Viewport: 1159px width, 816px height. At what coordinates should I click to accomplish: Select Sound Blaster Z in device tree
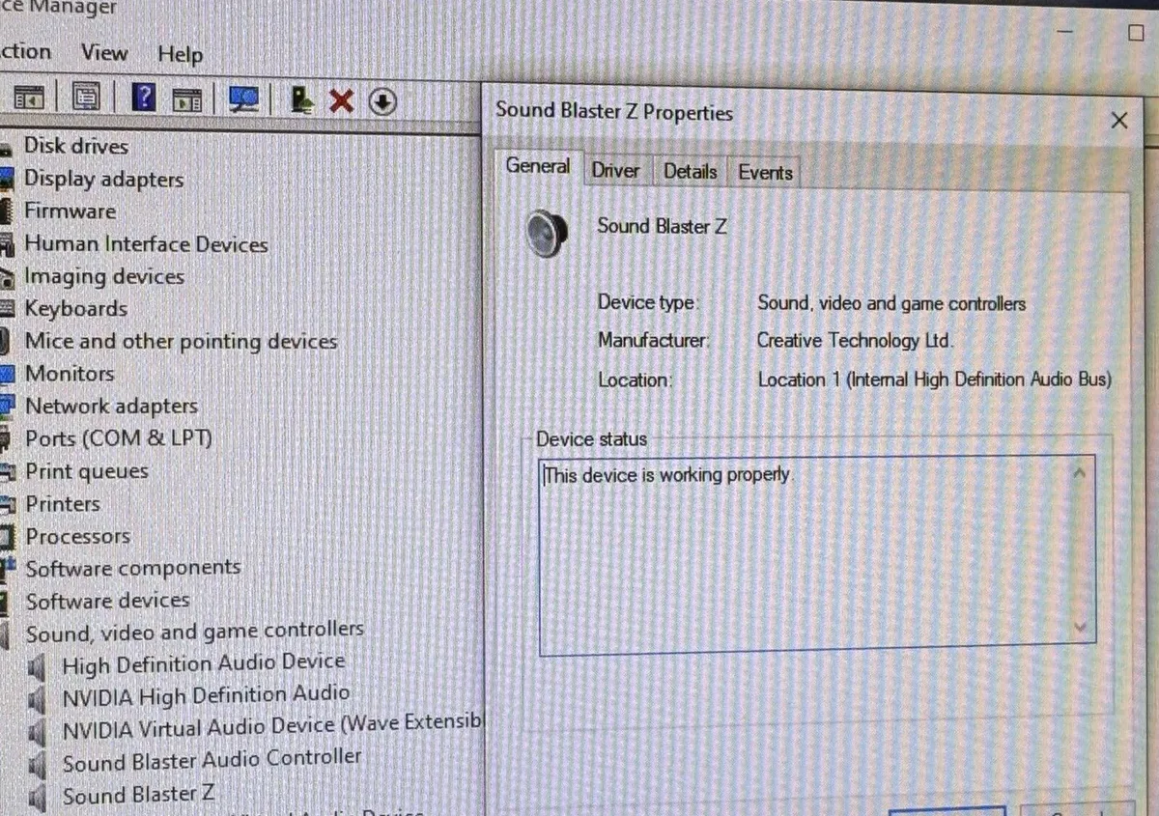tap(138, 795)
